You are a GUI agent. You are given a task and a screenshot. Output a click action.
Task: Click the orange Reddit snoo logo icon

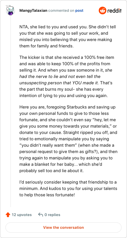tap(103, 10)
